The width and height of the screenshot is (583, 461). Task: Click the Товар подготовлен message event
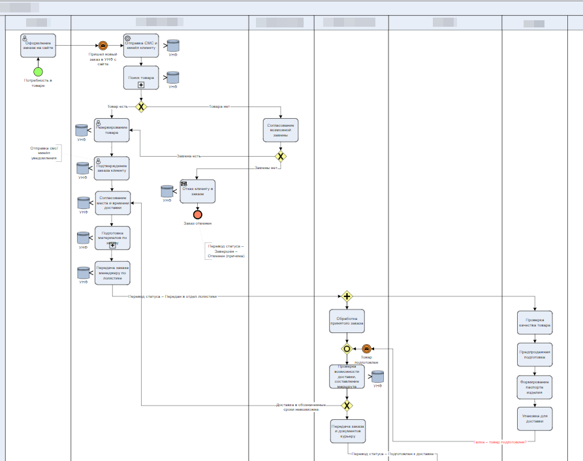tap(366, 349)
